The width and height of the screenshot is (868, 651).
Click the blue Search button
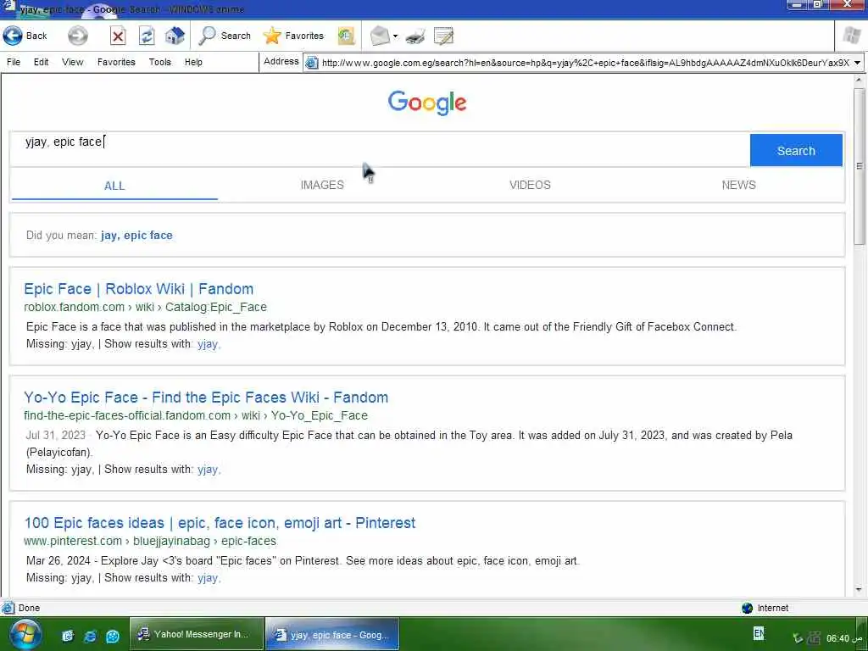pos(796,150)
